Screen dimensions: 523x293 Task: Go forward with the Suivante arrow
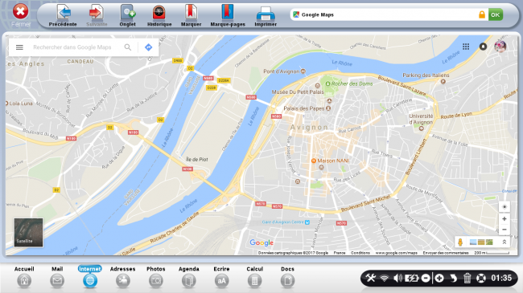(97, 15)
